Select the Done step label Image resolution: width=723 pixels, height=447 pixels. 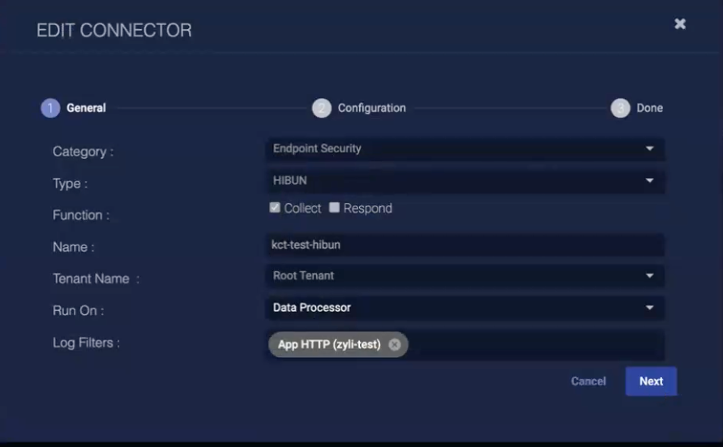tap(649, 108)
